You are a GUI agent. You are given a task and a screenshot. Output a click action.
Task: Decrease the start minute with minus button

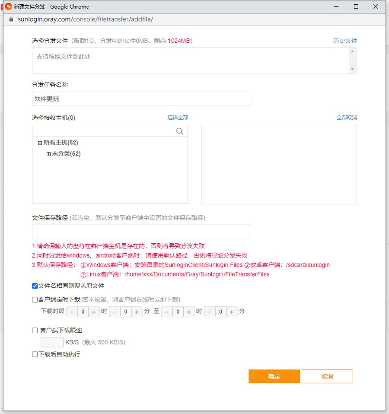click(115, 312)
